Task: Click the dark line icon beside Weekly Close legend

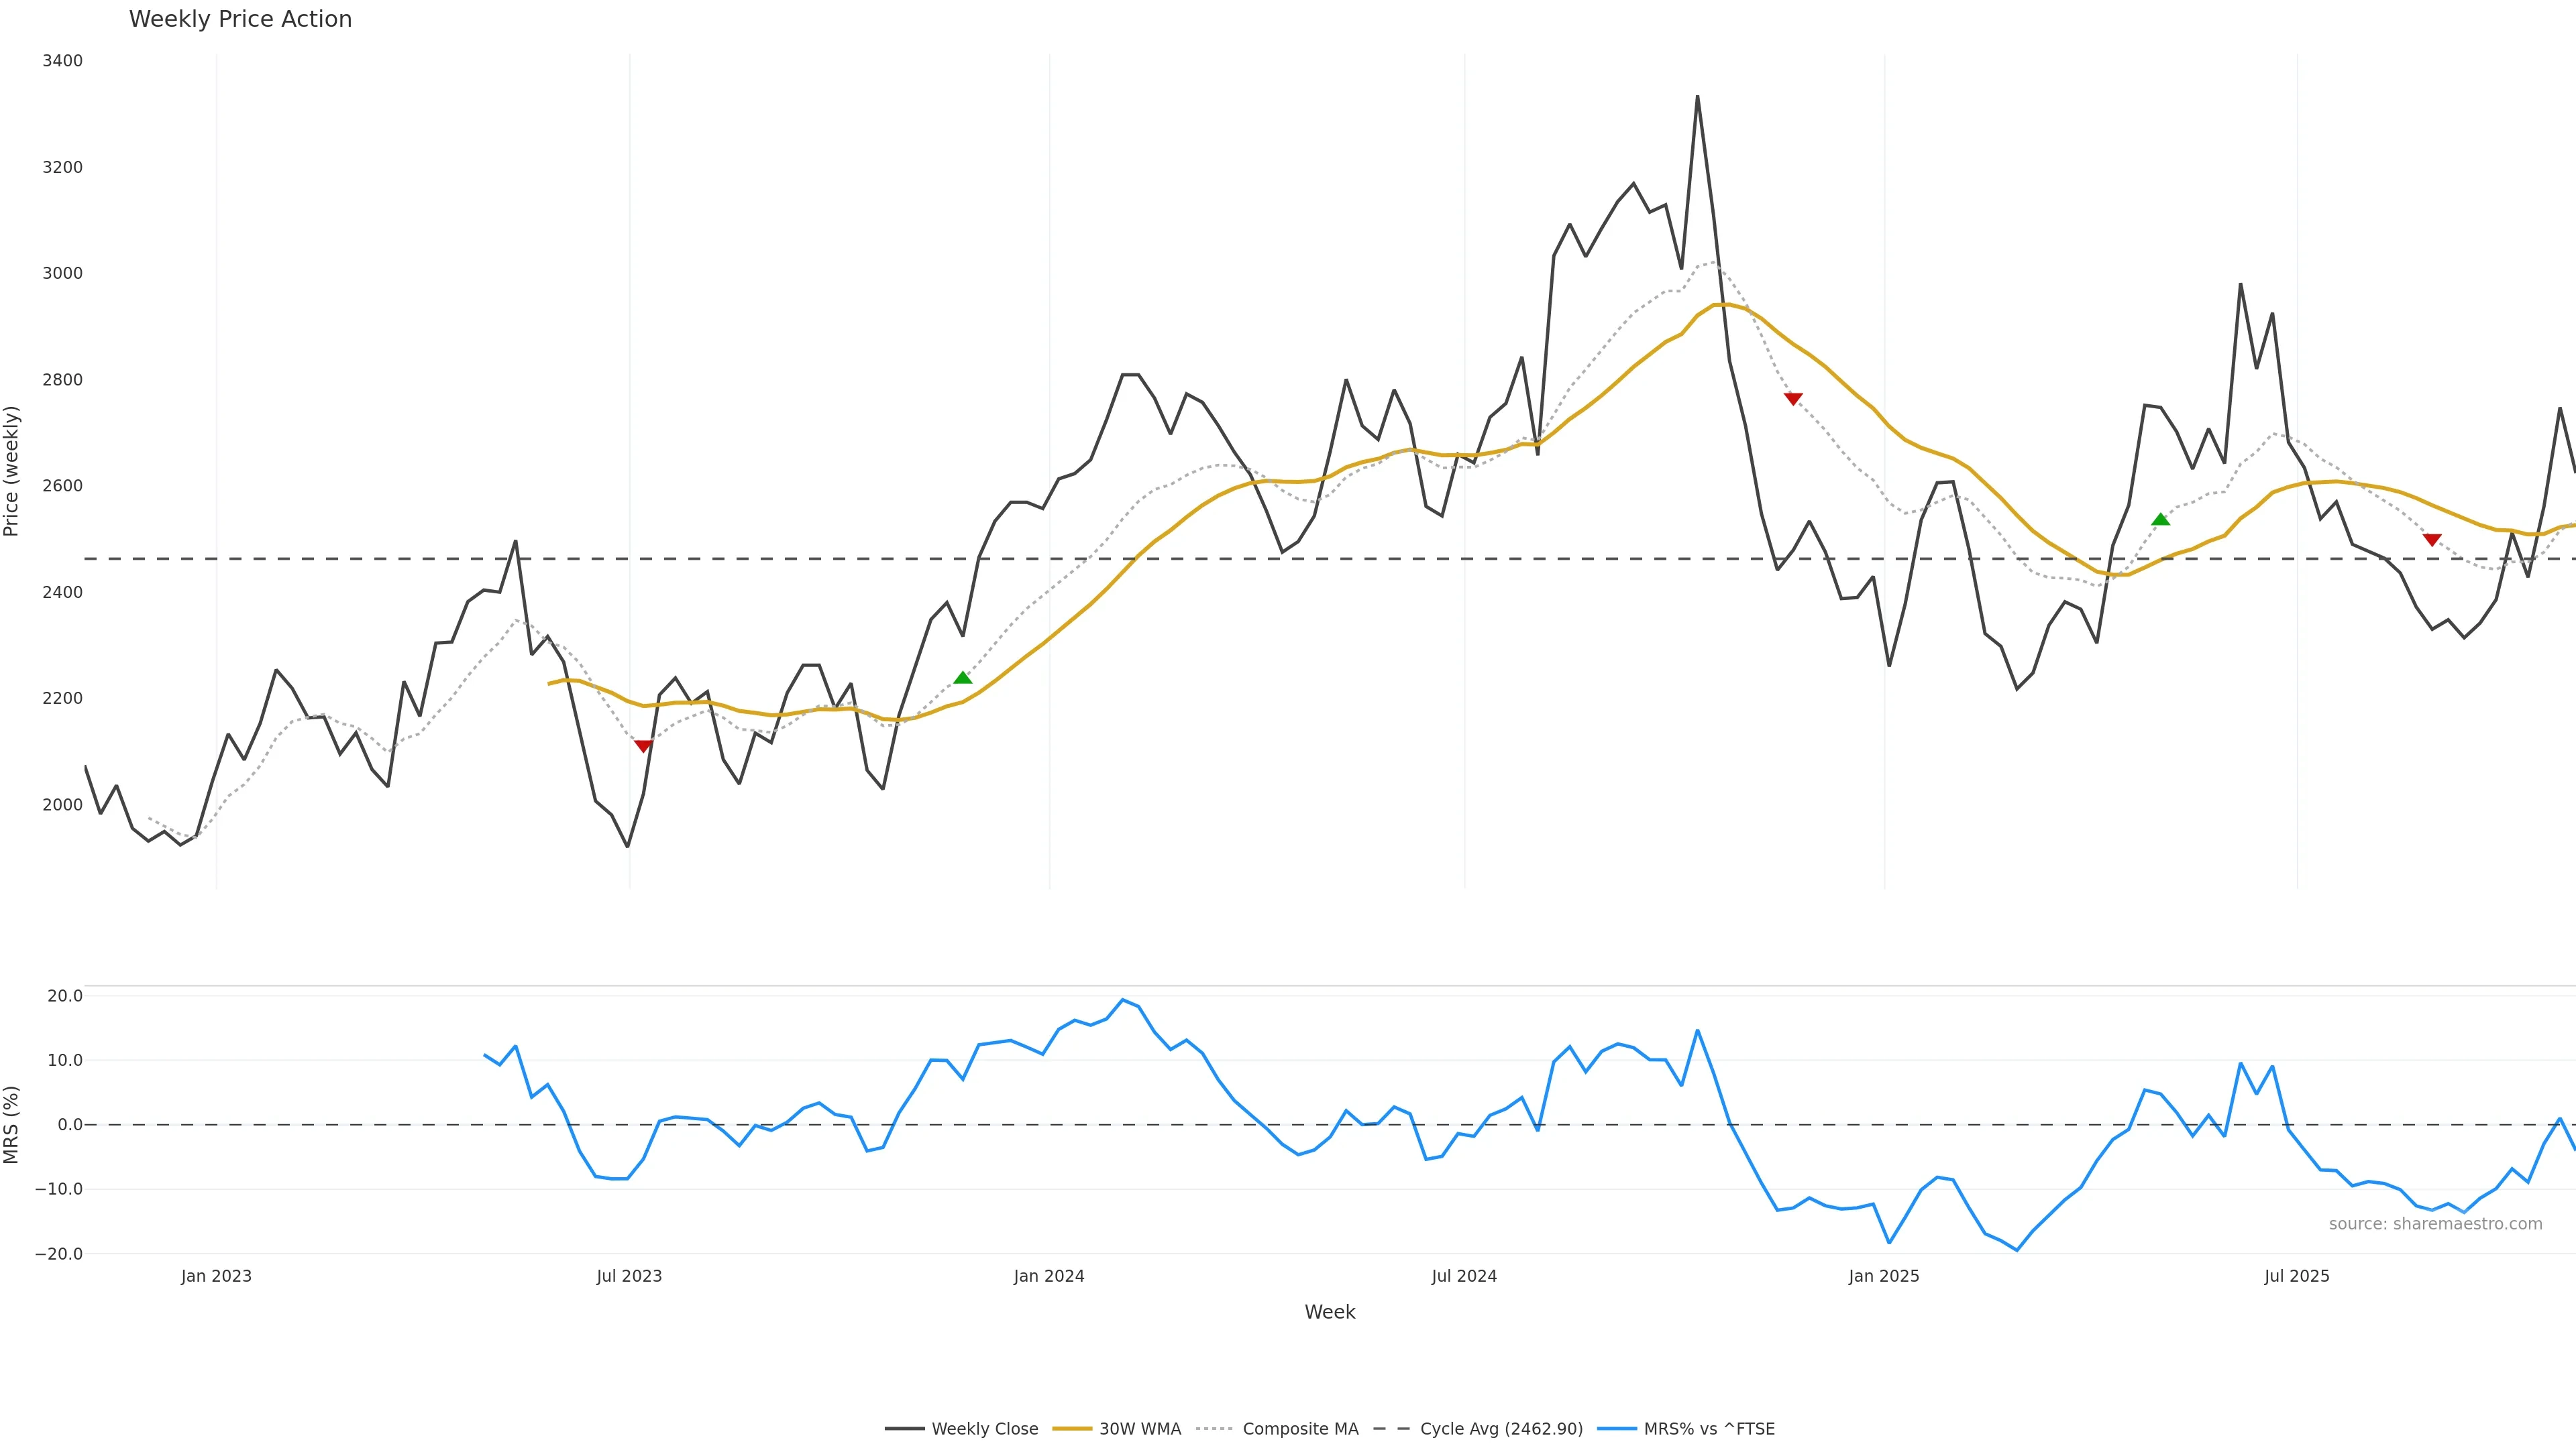Action: click(x=904, y=1429)
